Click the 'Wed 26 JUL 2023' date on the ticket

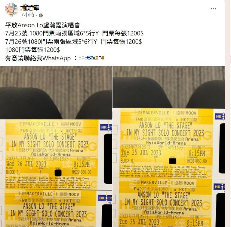(26, 164)
